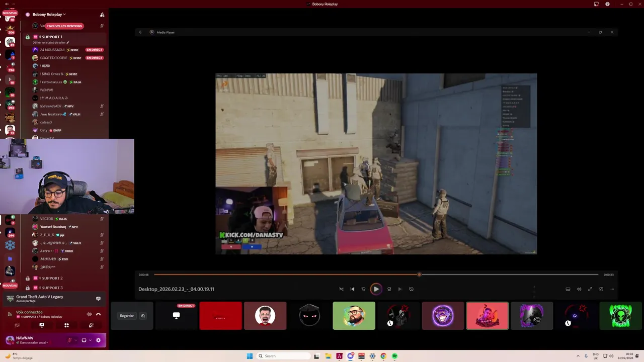Open Discord user settings gear
644x362 pixels.
[x=98, y=340]
